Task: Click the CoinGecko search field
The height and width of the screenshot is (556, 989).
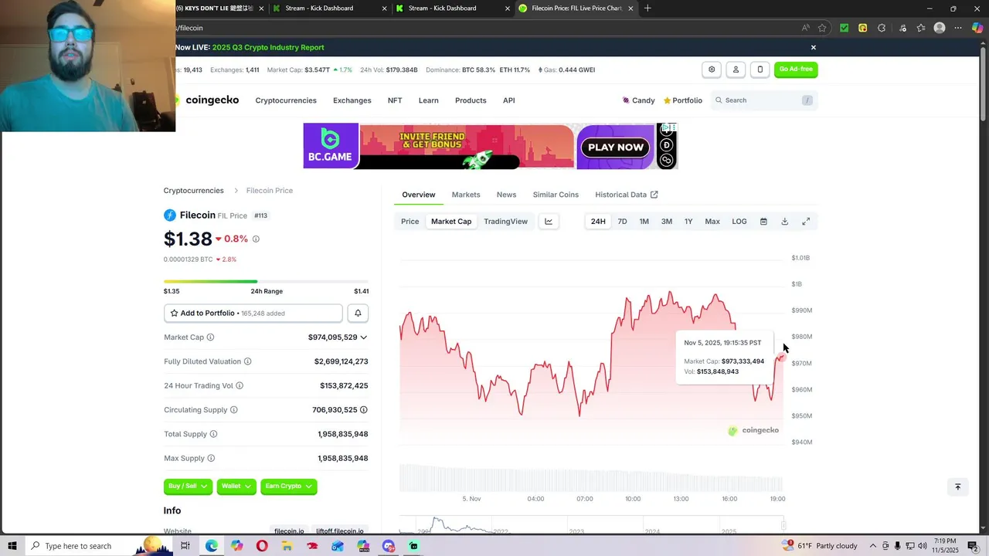Action: (763, 100)
